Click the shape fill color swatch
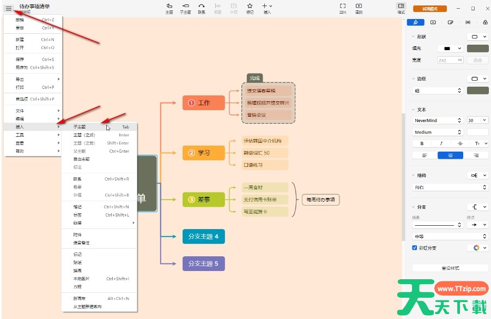This screenshot has width=491, height=319. point(477,49)
